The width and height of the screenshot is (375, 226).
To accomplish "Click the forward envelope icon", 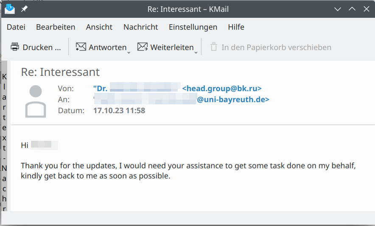I will (x=143, y=47).
